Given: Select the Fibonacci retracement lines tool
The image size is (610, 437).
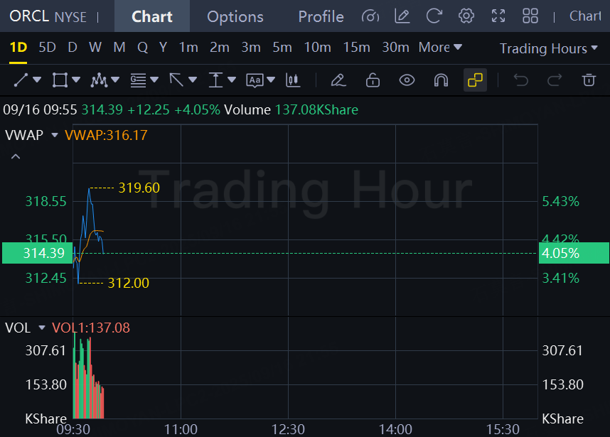Looking at the screenshot, I should tap(138, 80).
